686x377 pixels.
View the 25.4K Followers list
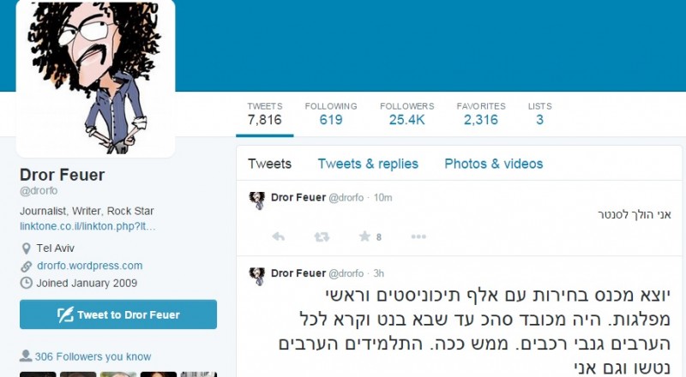(x=406, y=114)
